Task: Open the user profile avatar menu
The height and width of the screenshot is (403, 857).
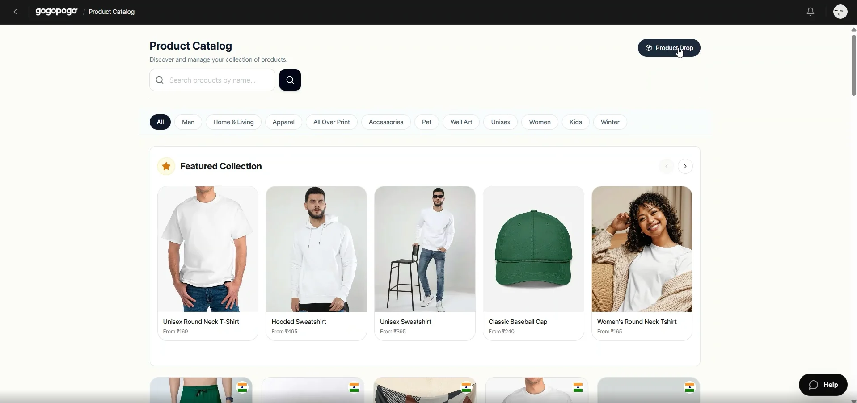Action: pos(840,12)
